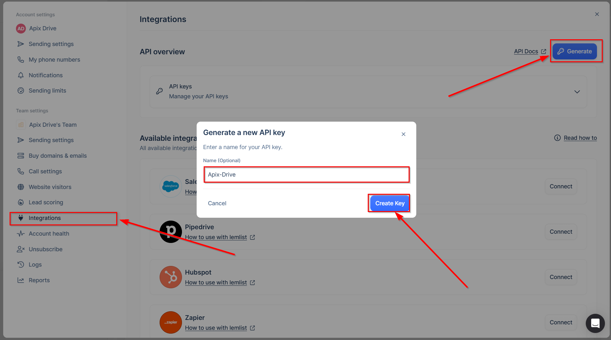Click Create Key in the dialog

[390, 203]
